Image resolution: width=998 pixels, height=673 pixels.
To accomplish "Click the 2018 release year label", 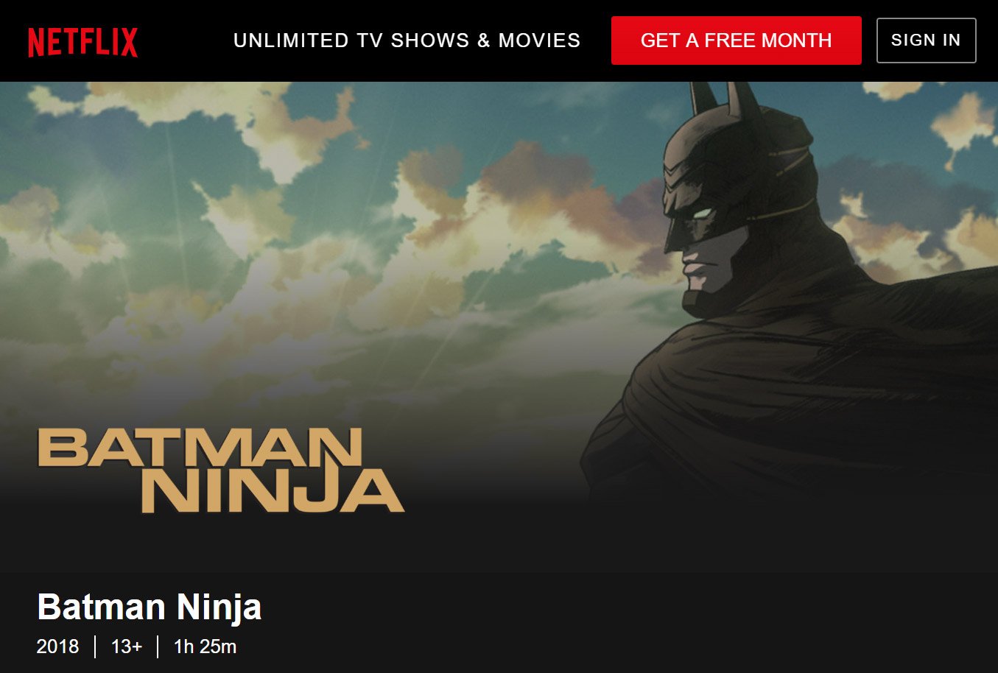I will coord(57,646).
